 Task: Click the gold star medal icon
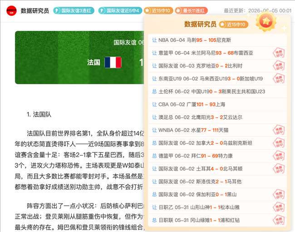tap(266, 21)
